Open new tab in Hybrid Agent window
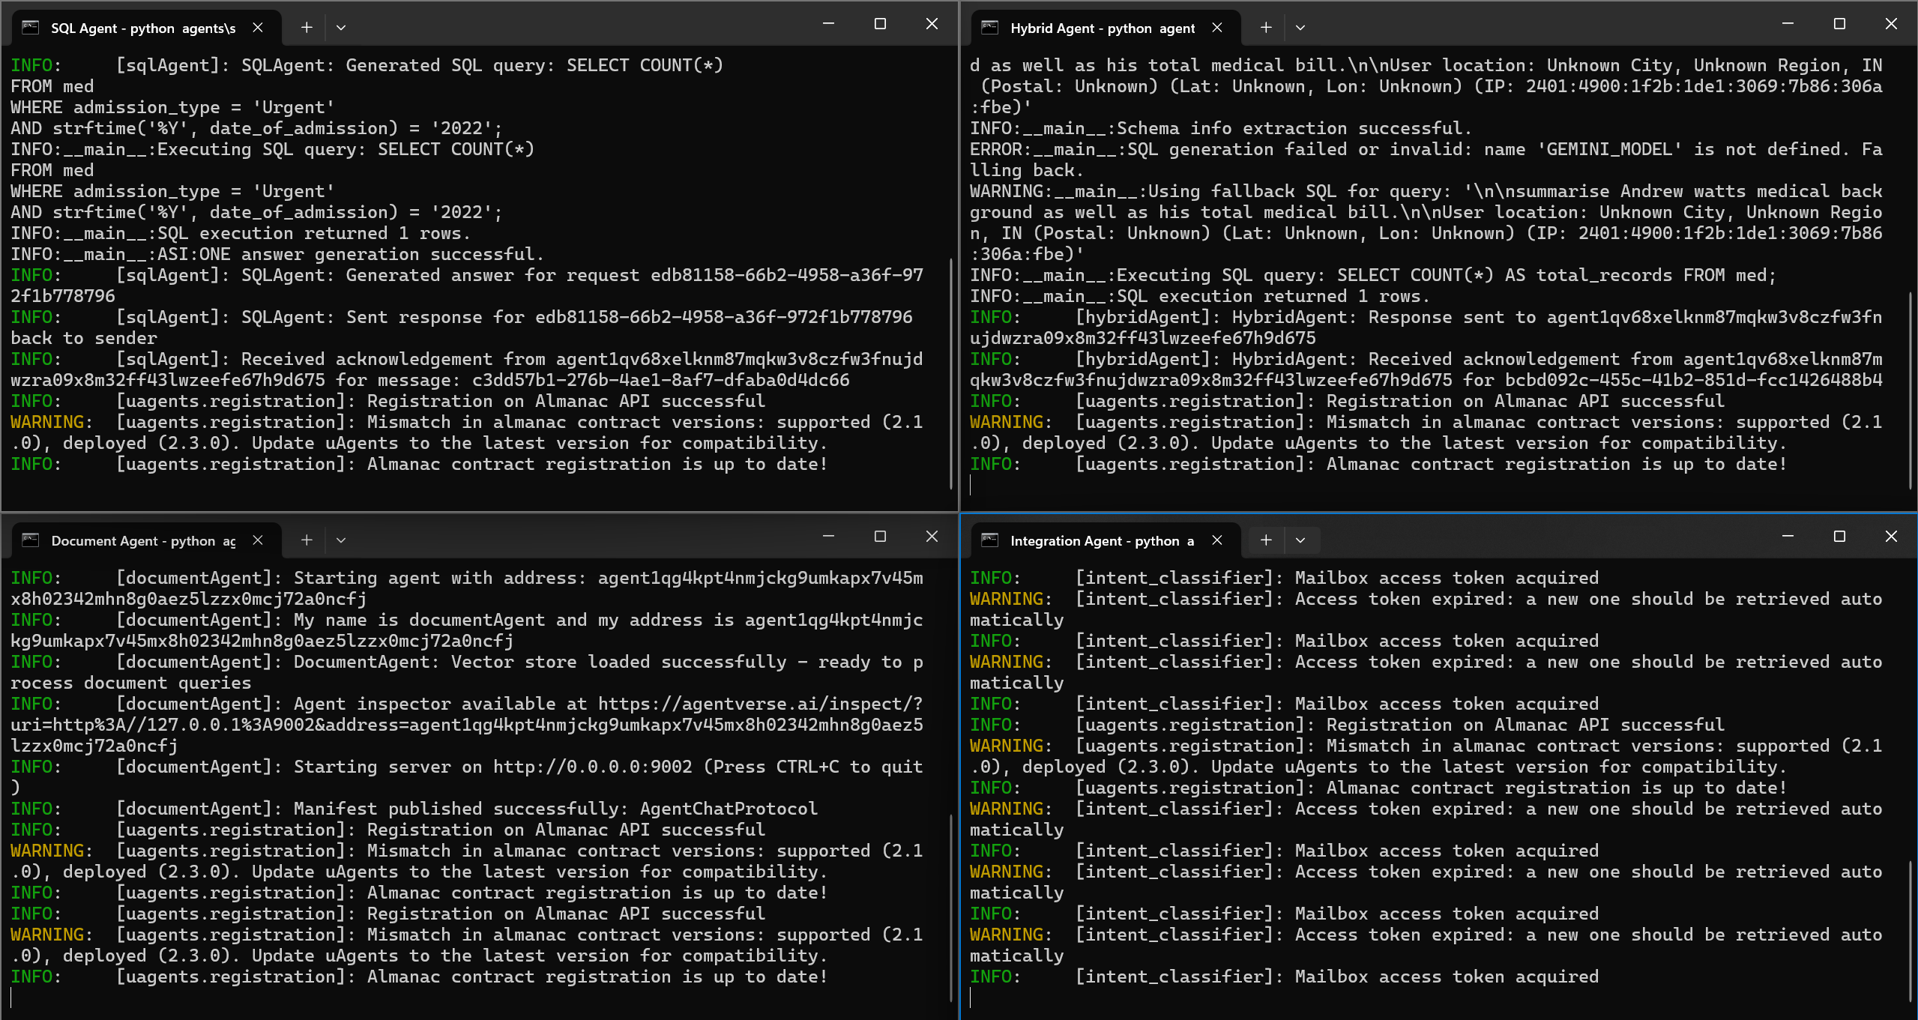This screenshot has width=1918, height=1020. coord(1266,28)
